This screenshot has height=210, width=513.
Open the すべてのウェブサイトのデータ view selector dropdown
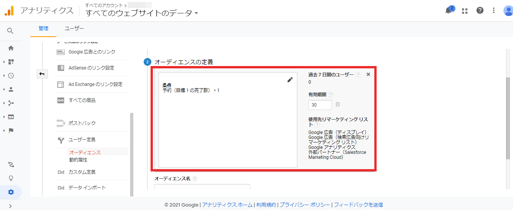click(142, 13)
